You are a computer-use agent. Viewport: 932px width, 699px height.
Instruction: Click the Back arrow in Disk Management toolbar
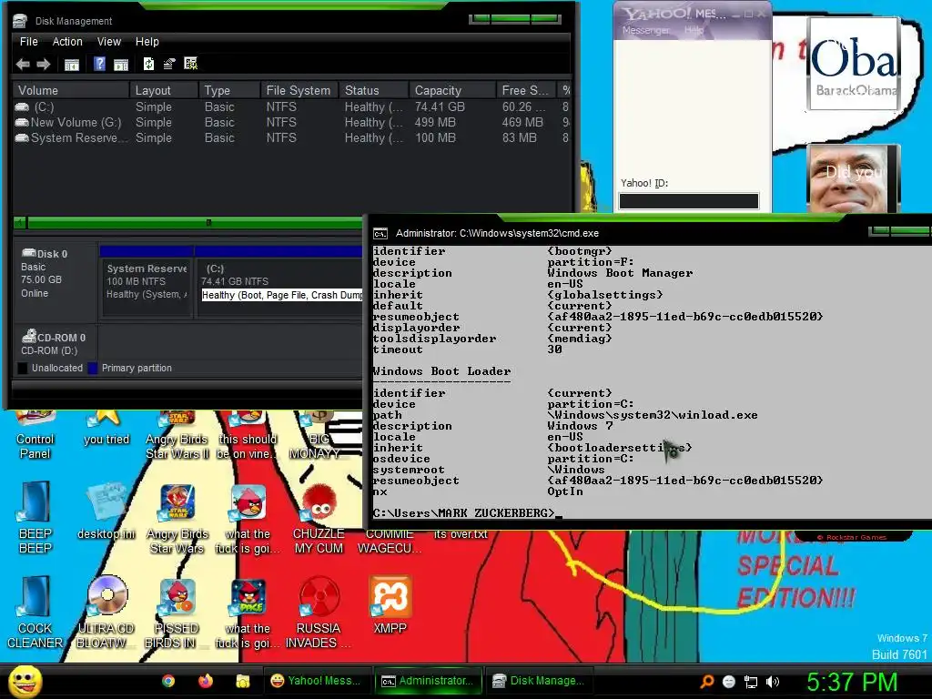pyautogui.click(x=23, y=65)
